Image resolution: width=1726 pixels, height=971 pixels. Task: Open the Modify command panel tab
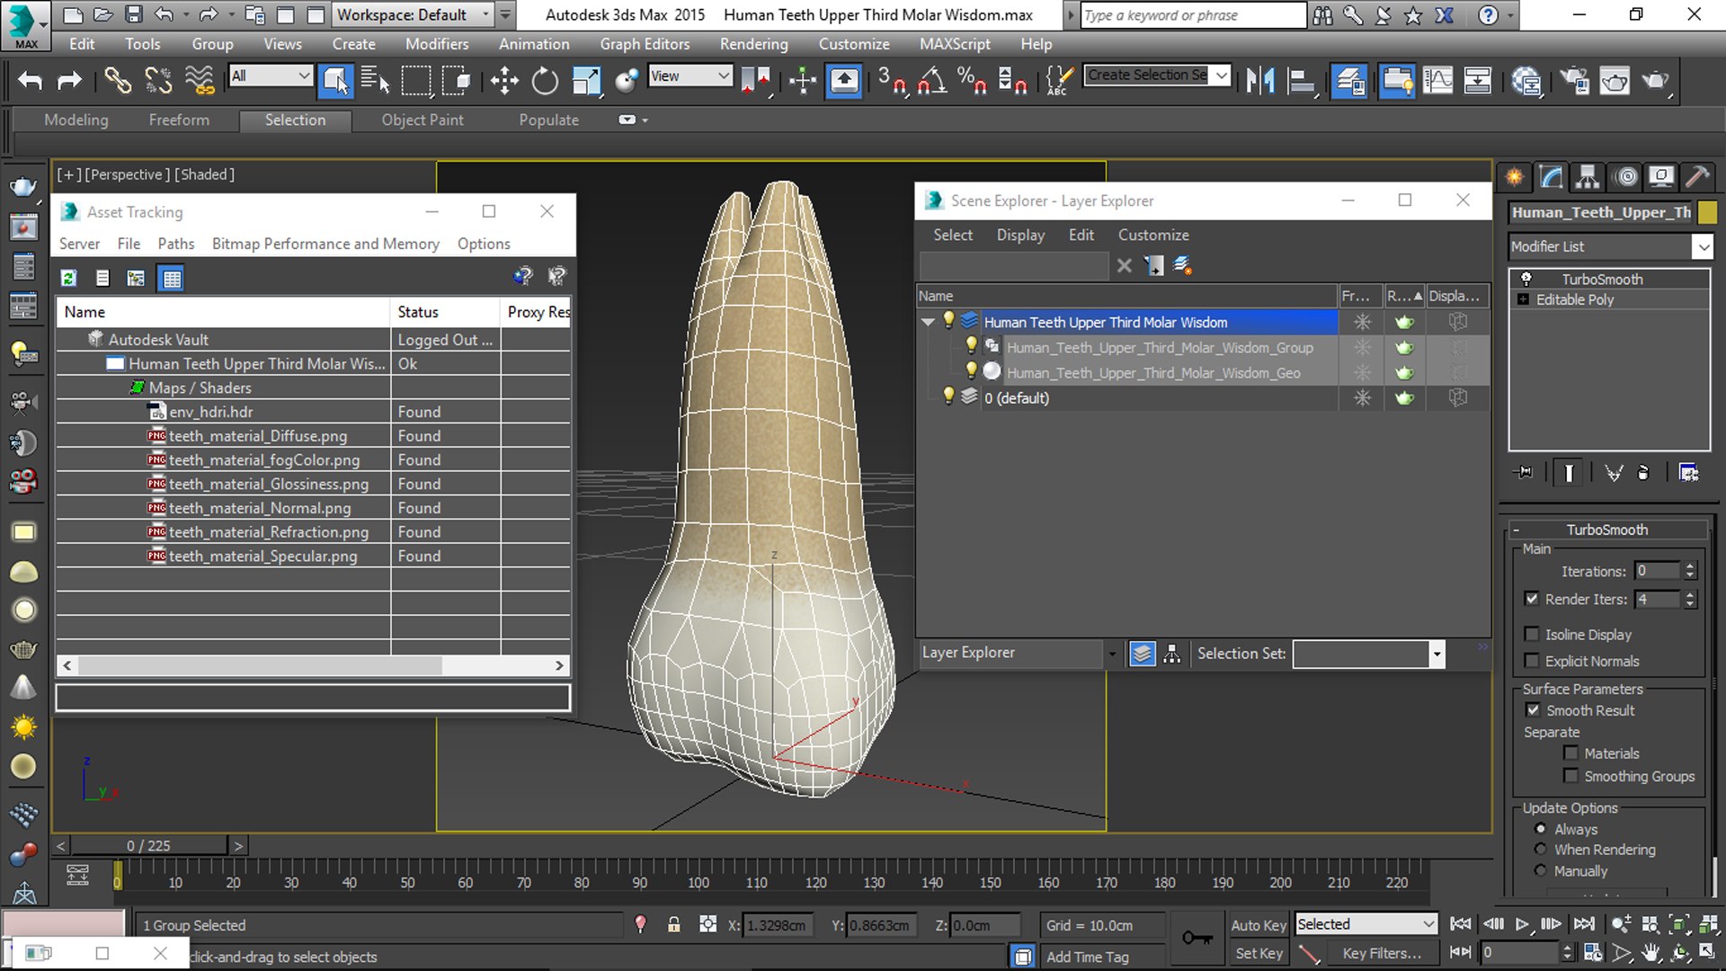coord(1551,177)
